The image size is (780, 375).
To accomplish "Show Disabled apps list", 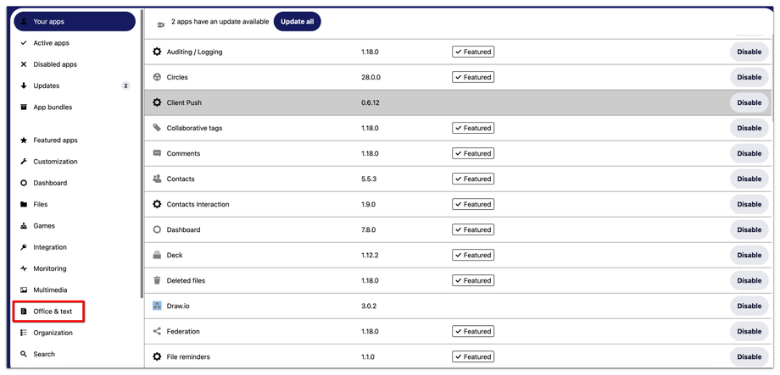I will 55,64.
